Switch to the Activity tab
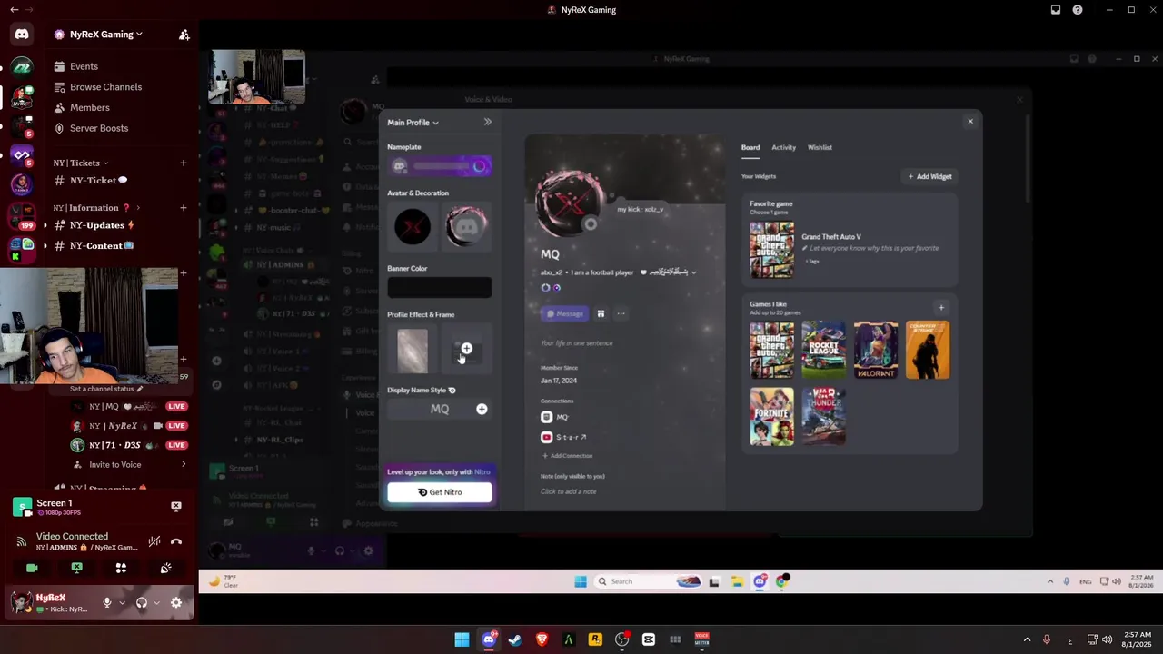 point(783,147)
